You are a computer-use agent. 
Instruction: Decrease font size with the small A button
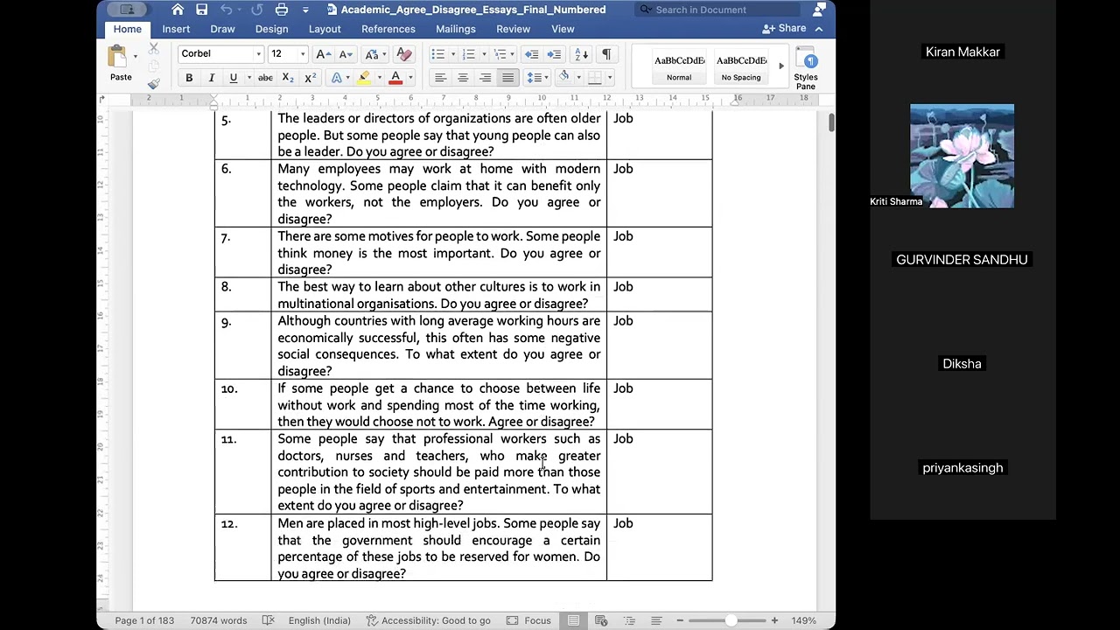pyautogui.click(x=344, y=54)
